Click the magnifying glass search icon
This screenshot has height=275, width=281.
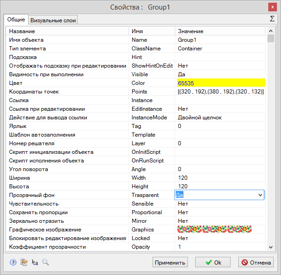(45, 262)
